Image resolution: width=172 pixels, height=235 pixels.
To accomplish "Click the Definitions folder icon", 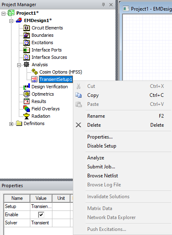I will (x=19, y=123).
